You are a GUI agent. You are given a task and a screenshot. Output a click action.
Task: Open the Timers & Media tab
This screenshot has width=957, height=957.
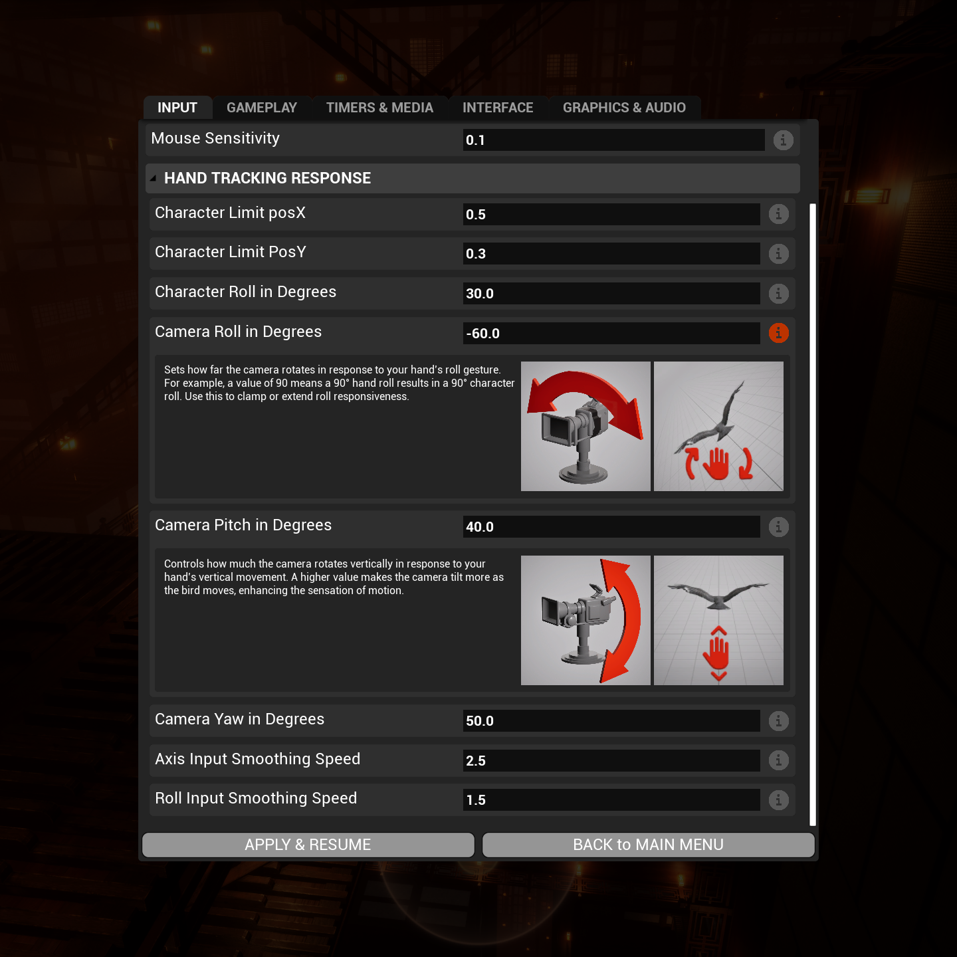(x=379, y=108)
